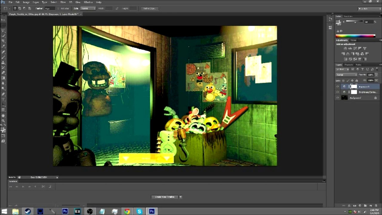Screen dimensions: 382x215
Task: Open the File menu
Action: tap(11, 2)
